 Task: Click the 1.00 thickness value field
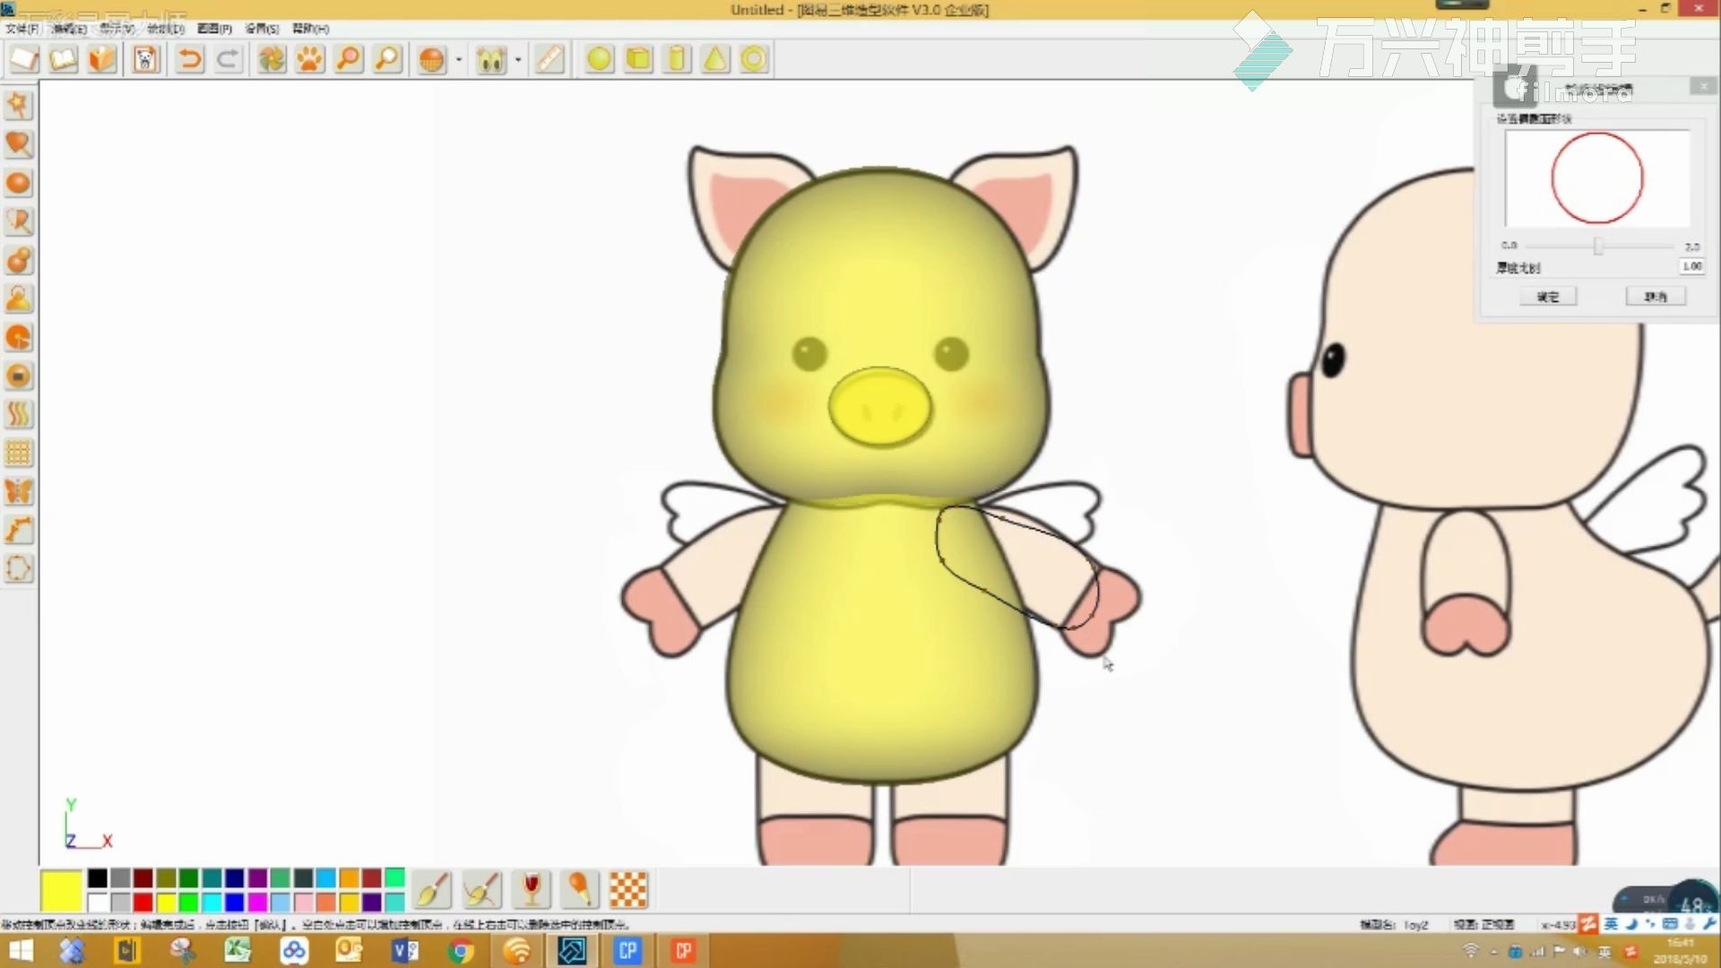pyautogui.click(x=1691, y=266)
